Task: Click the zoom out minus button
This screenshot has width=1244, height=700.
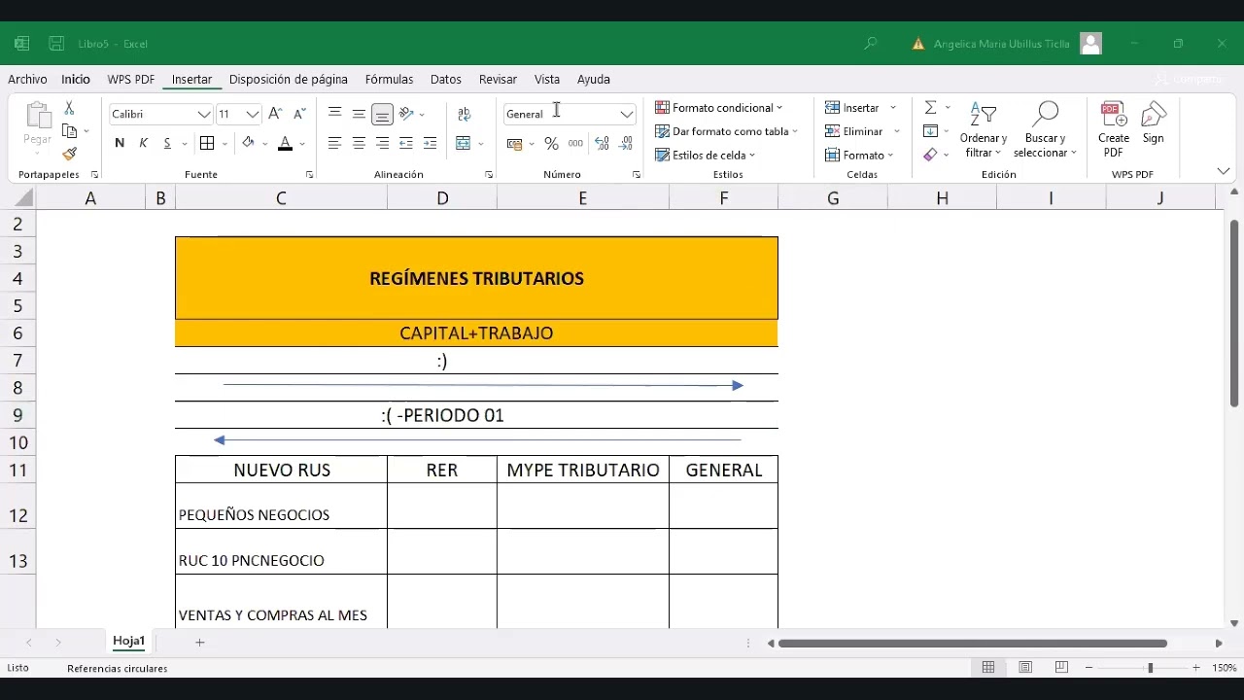Action: [1088, 668]
